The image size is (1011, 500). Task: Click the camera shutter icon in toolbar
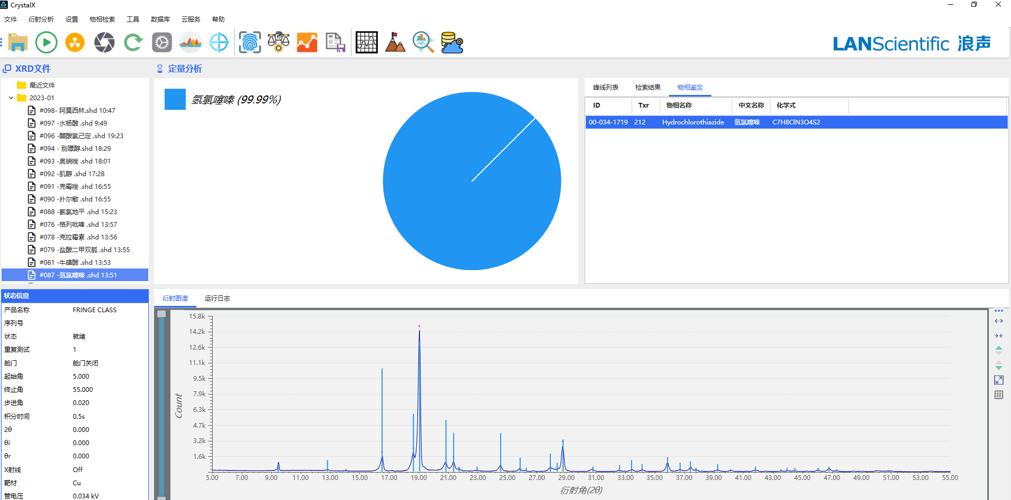tap(104, 42)
